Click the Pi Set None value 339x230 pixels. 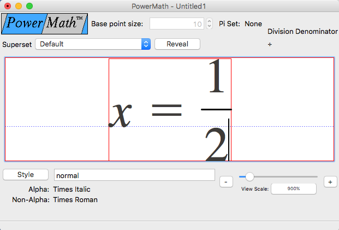pyautogui.click(x=253, y=23)
